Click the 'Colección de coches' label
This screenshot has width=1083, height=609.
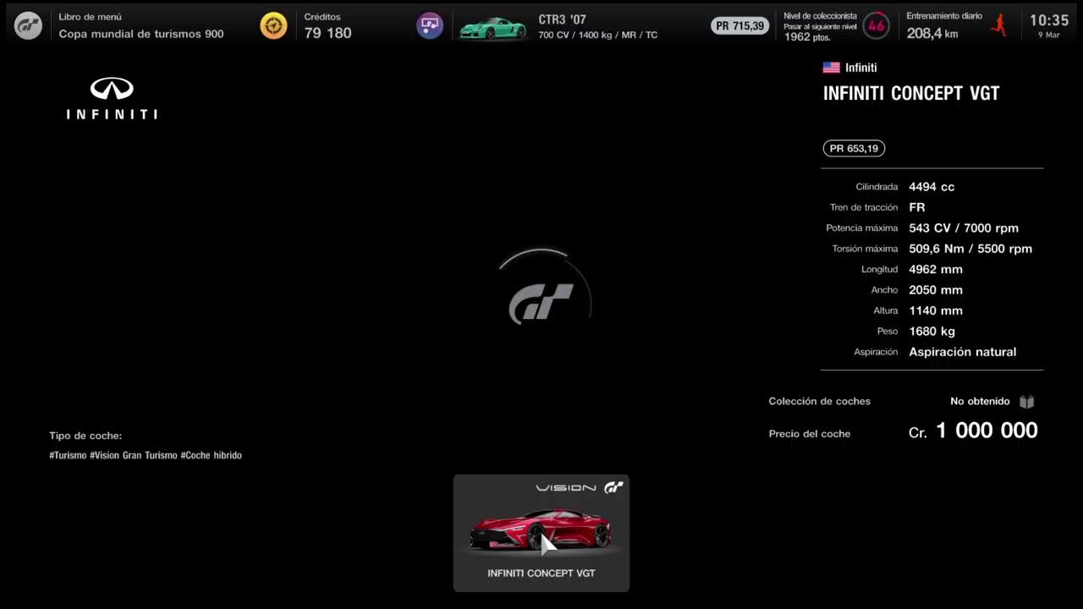(x=819, y=402)
